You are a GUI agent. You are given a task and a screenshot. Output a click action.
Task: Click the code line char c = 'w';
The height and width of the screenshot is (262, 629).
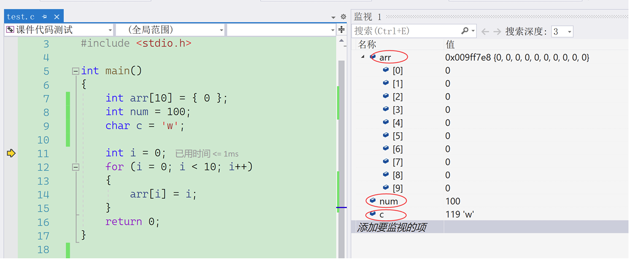(x=145, y=126)
